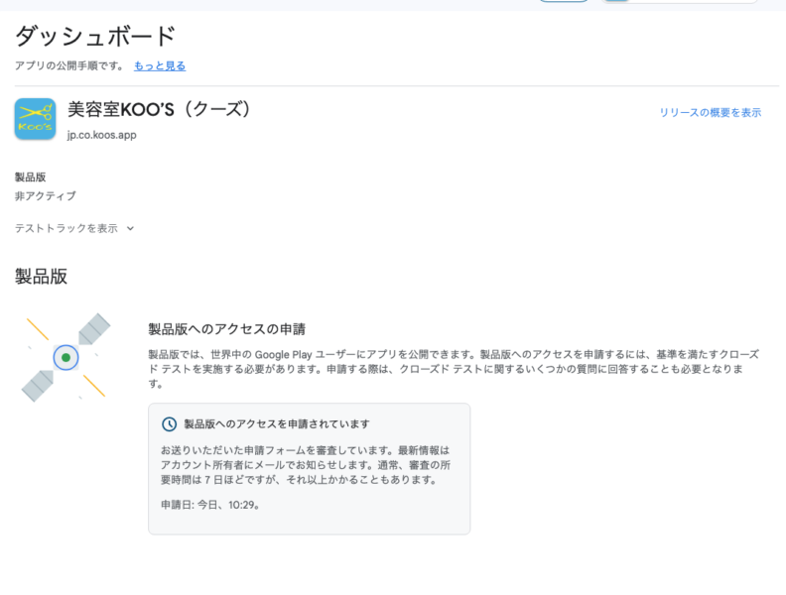This screenshot has height=595, width=786.
Task: Click the outlined pill button at top edge
Action: (x=564, y=1)
